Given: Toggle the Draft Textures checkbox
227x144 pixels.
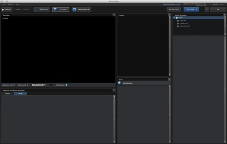Looking at the screenshot, I should pos(66,85).
